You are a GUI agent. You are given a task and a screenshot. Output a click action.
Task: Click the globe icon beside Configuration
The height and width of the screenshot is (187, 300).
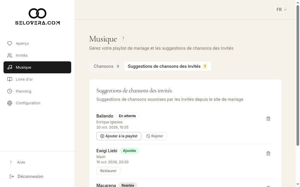pos(10,103)
